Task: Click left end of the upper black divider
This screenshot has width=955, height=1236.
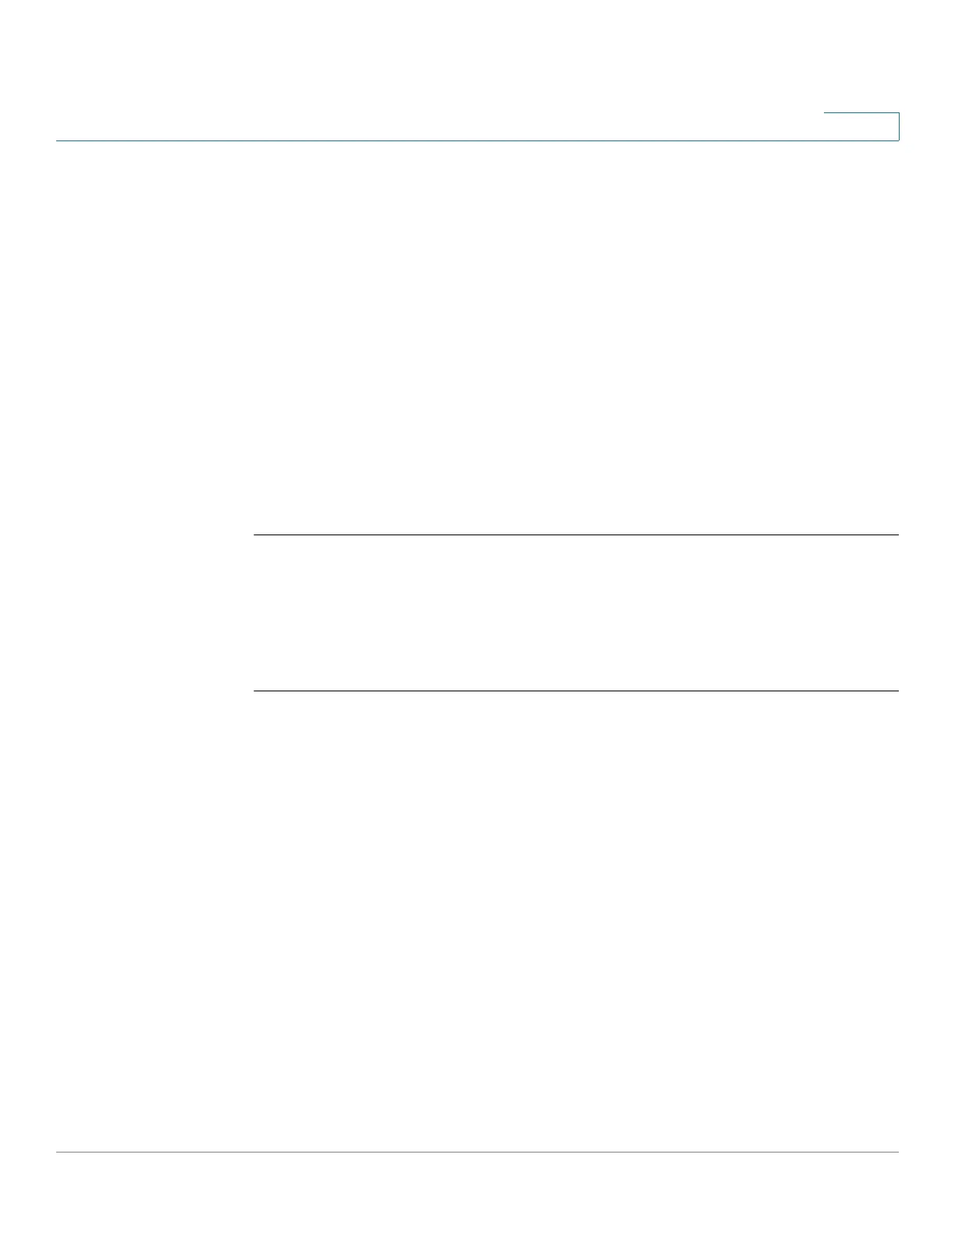Action: (x=257, y=535)
